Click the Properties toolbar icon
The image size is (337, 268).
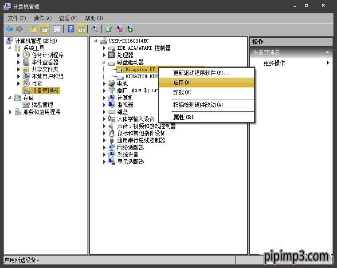57,29
